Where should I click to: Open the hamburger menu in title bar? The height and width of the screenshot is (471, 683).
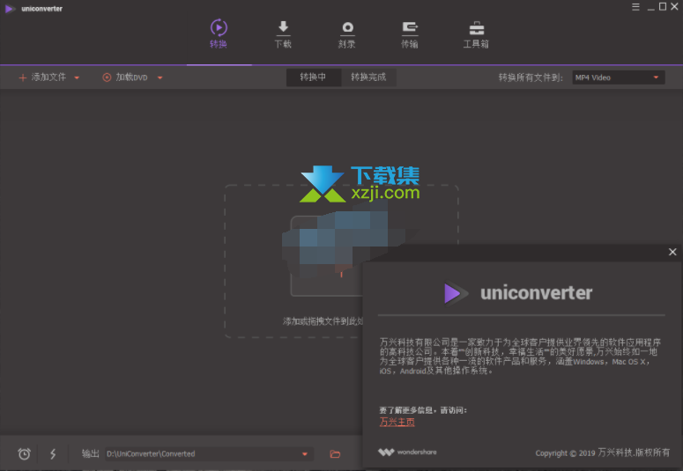click(x=635, y=7)
